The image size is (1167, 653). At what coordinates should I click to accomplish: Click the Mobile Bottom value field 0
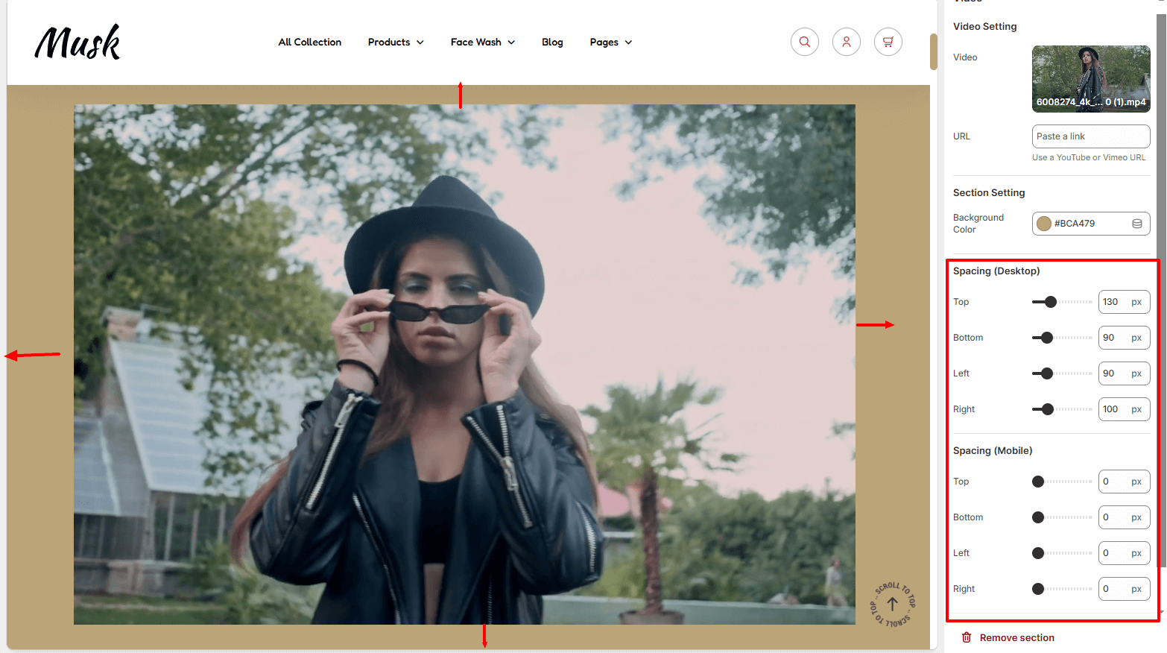point(1125,517)
